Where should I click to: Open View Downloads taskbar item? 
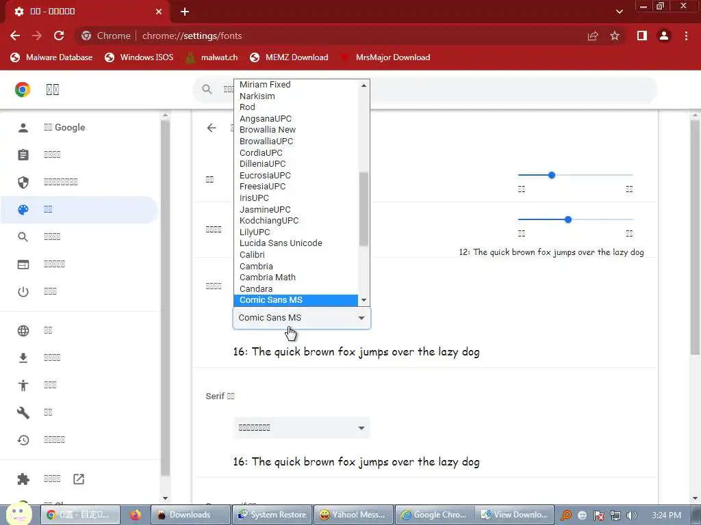coord(514,515)
